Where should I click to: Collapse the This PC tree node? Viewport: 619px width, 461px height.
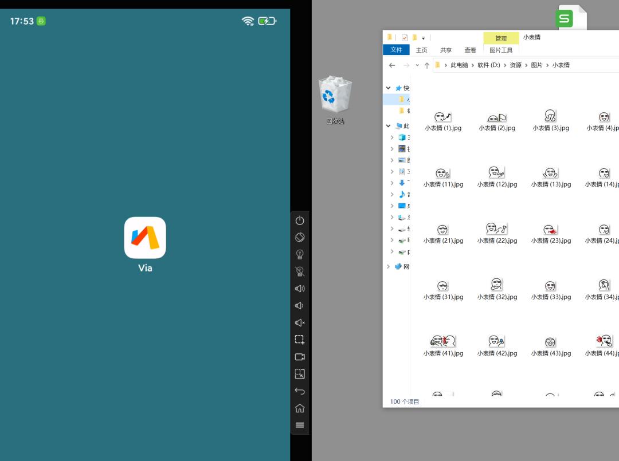click(389, 126)
